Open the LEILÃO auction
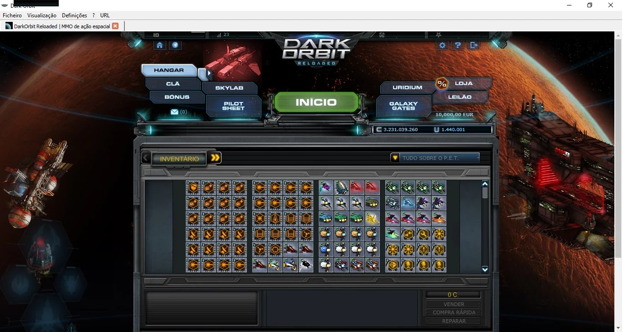623x332 pixels. 460,97
